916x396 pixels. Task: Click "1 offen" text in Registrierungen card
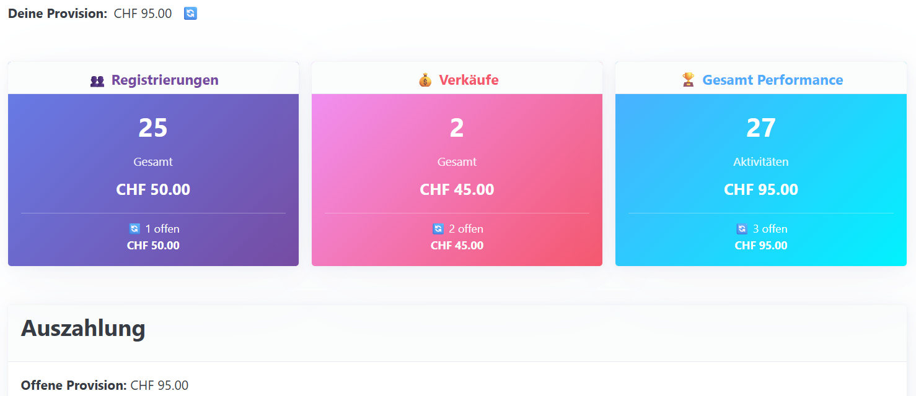pos(162,229)
